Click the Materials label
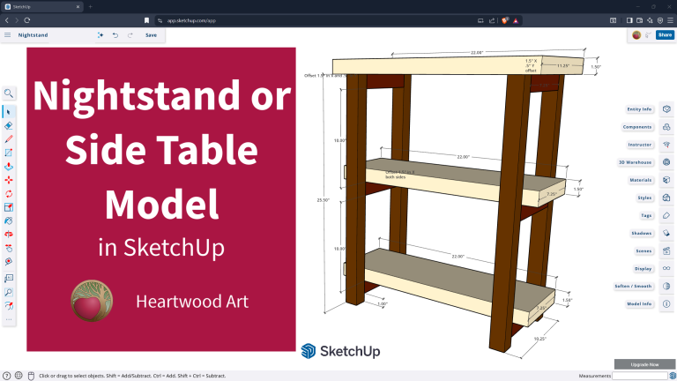 point(640,180)
